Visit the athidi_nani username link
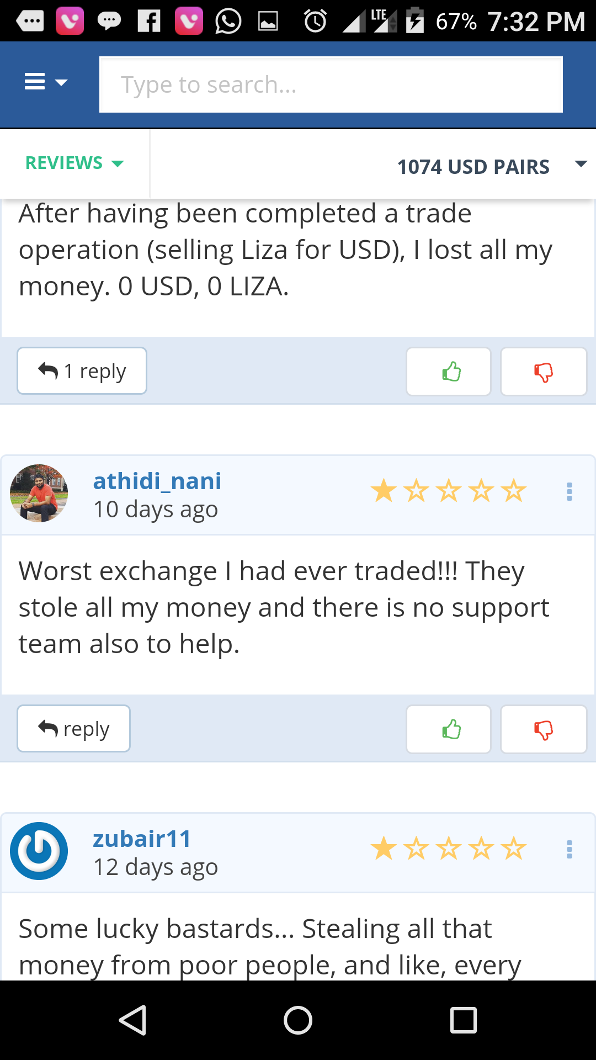This screenshot has width=596, height=1060. tap(157, 481)
